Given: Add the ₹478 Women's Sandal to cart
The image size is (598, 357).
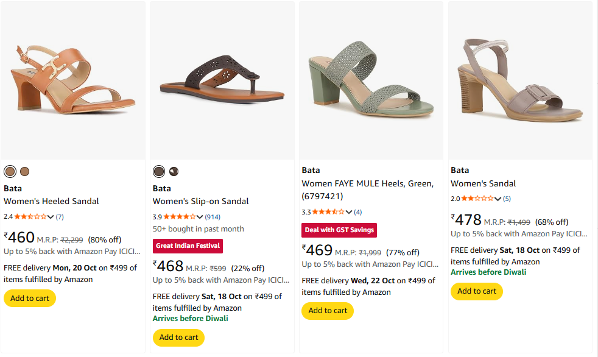Looking at the screenshot, I should (477, 291).
